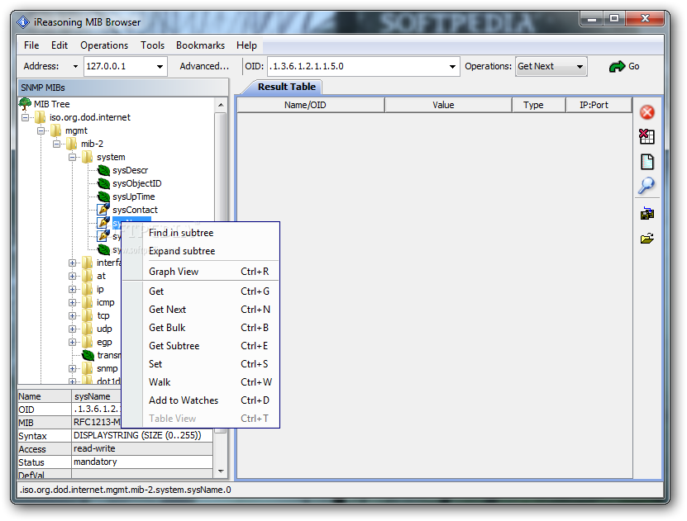This screenshot has width=687, height=521.
Task: Click the properties panel scrollbar down arrow
Action: click(x=221, y=471)
